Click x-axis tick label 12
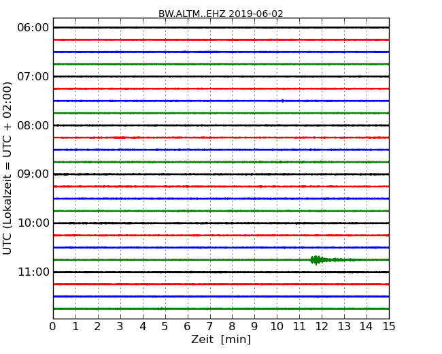442x354 pixels. point(322,326)
